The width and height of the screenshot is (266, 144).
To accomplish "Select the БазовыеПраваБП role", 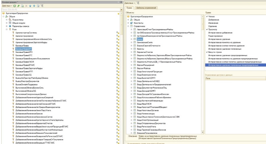I will [23, 49].
